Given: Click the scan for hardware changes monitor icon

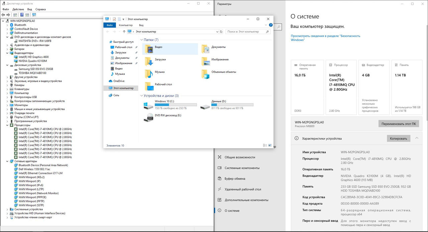Looking at the screenshot, I should (x=34, y=15).
